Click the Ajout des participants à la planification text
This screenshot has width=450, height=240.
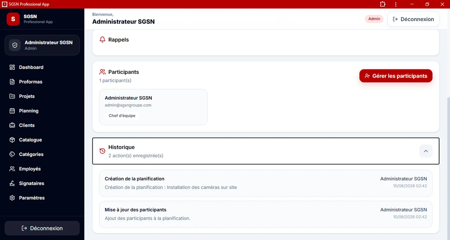[x=148, y=218]
